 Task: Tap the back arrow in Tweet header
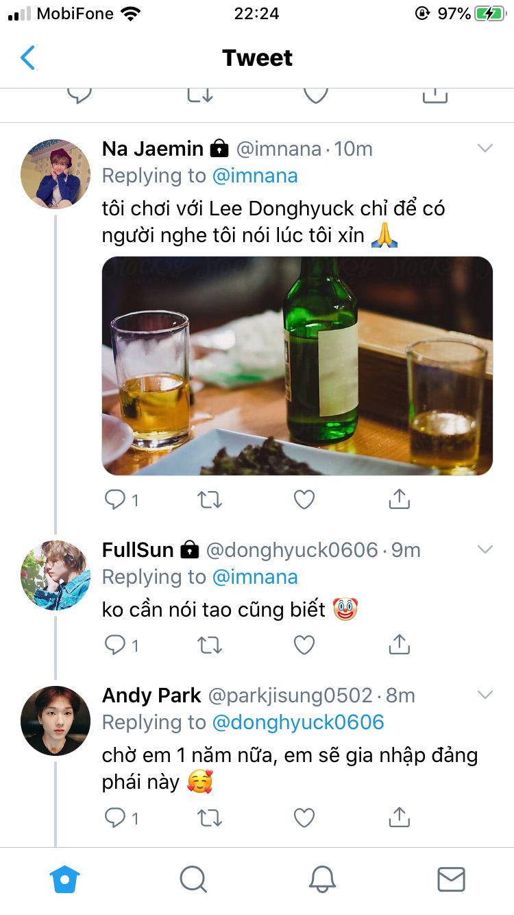coord(27,58)
